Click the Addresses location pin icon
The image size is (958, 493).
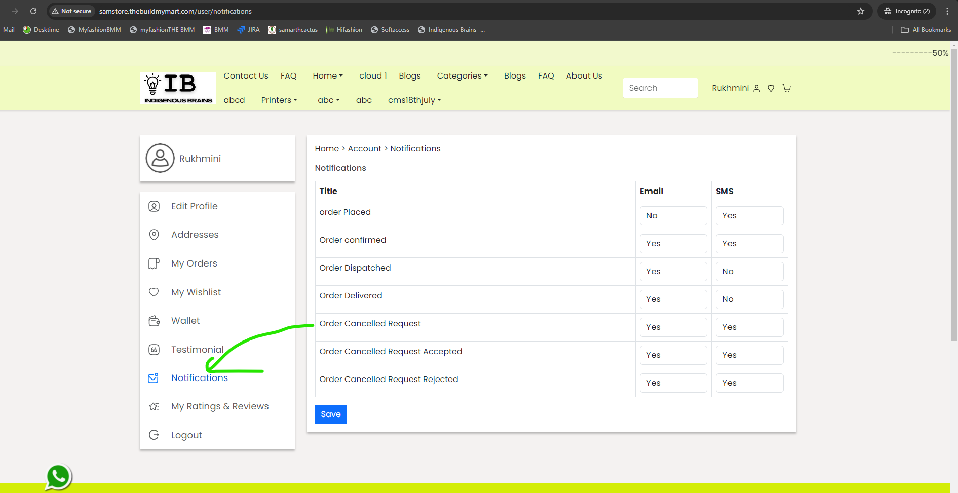click(154, 235)
